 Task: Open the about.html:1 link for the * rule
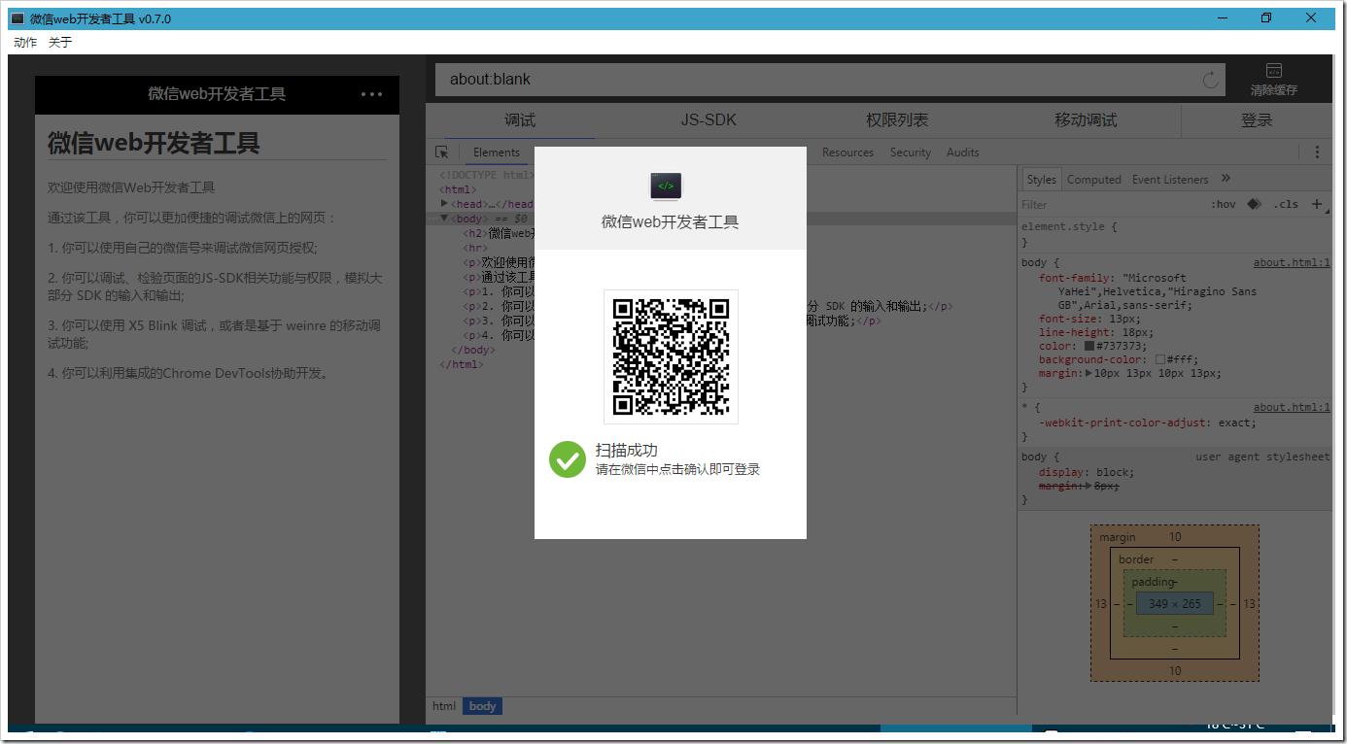[x=1292, y=408]
